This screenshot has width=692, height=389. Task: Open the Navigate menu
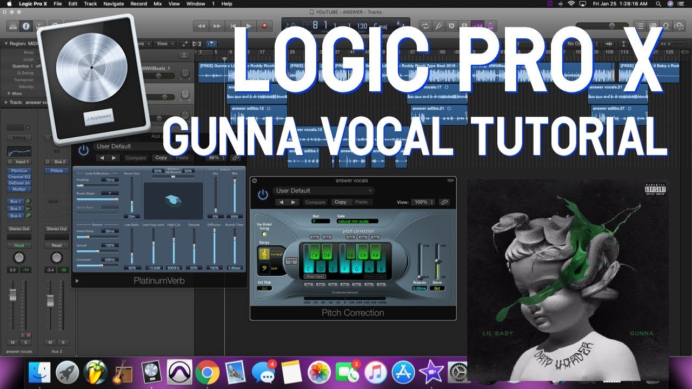pyautogui.click(x=114, y=4)
